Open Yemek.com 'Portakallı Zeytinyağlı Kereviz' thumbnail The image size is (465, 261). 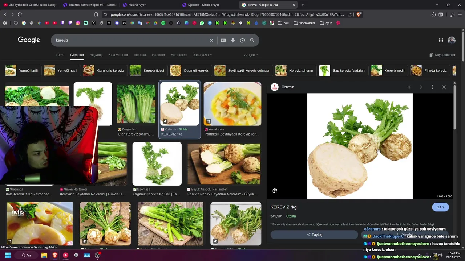coord(232,104)
